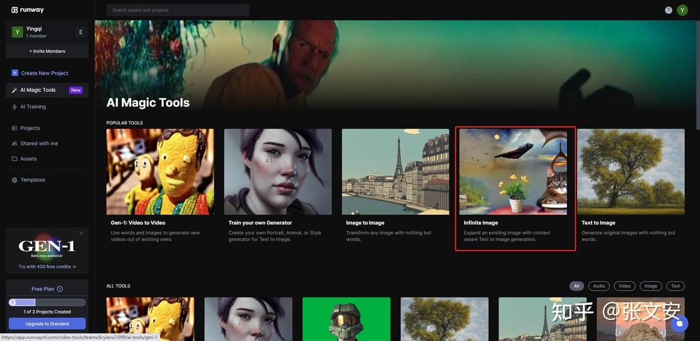The width and height of the screenshot is (700, 341).
Task: Click the search assets and projects field
Action: 178,10
